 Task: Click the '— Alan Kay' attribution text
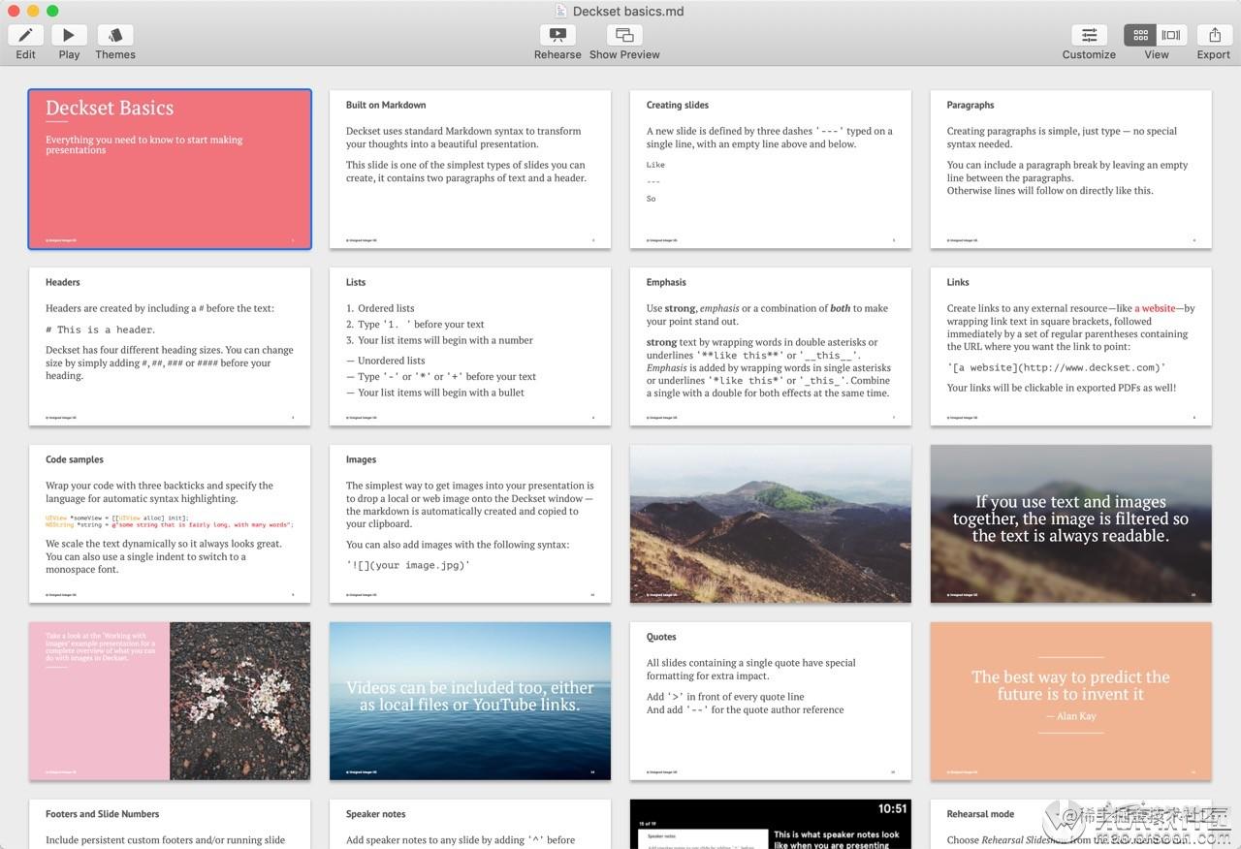[1070, 715]
